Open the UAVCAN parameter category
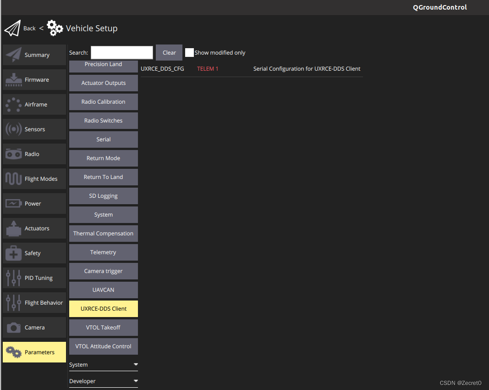489x390 pixels. (103, 290)
